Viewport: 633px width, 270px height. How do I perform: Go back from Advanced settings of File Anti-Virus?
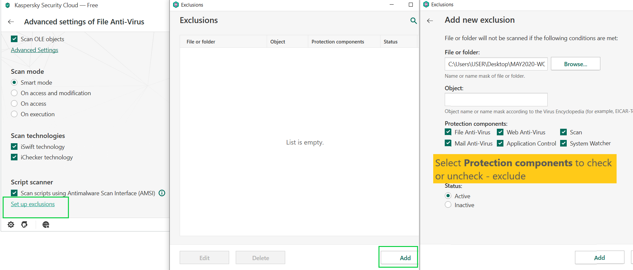(11, 22)
